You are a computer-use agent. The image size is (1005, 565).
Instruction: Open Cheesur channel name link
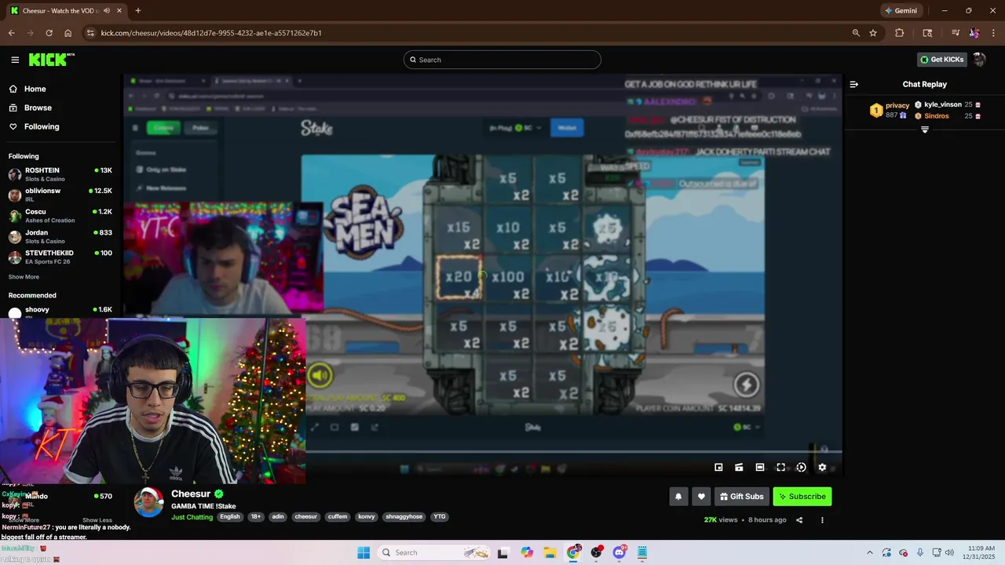coord(191,494)
